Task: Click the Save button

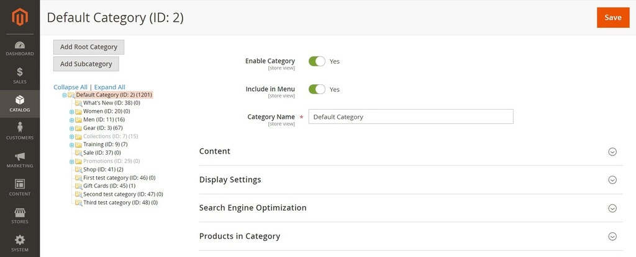Action: [x=613, y=17]
